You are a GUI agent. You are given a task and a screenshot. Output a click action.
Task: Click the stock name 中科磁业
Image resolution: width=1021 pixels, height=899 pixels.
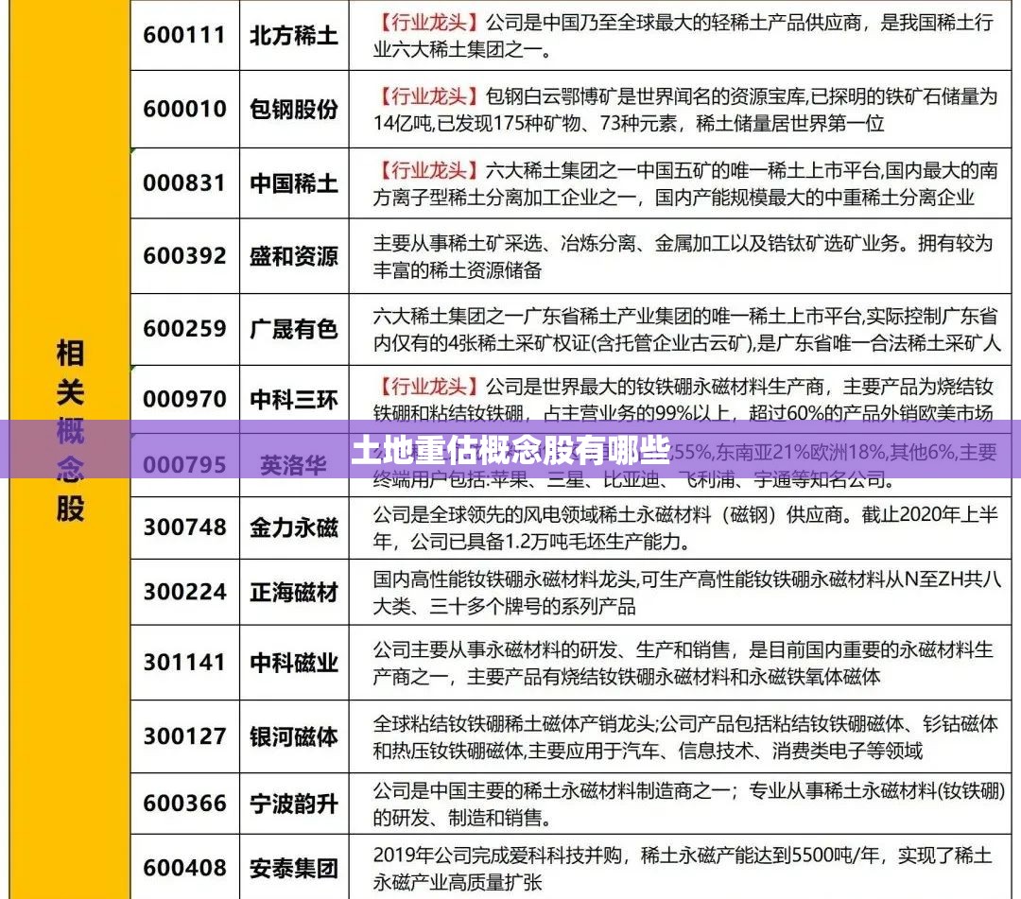coord(294,663)
